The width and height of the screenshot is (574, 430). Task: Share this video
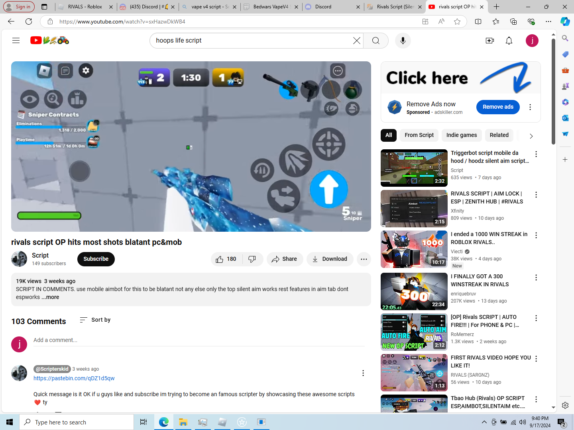tap(285, 259)
